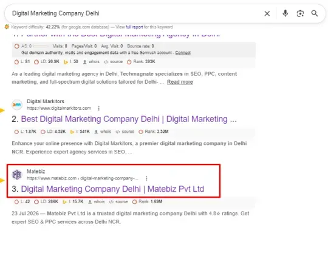Click the Matebiz site name text

(x=36, y=172)
